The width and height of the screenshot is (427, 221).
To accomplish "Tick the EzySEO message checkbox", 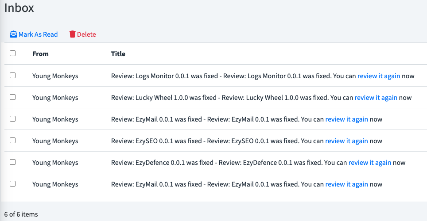I will (12, 141).
